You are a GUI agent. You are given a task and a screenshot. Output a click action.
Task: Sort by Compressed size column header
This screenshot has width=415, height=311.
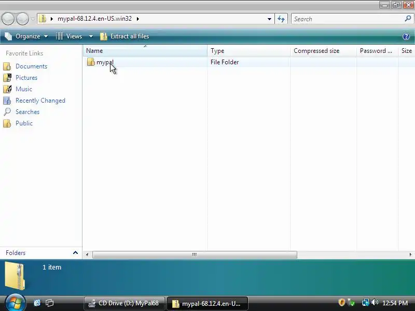tap(323, 51)
